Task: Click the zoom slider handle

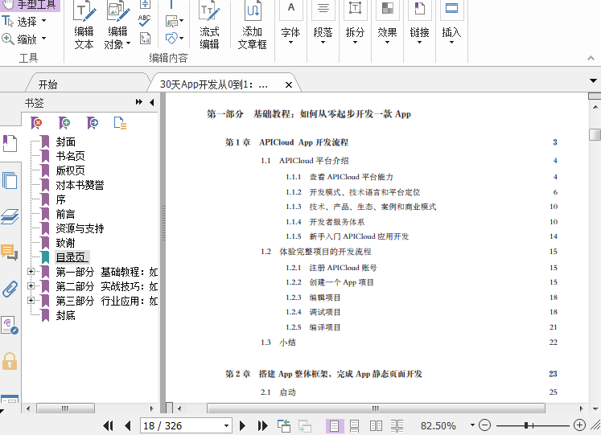Action: coord(527,425)
